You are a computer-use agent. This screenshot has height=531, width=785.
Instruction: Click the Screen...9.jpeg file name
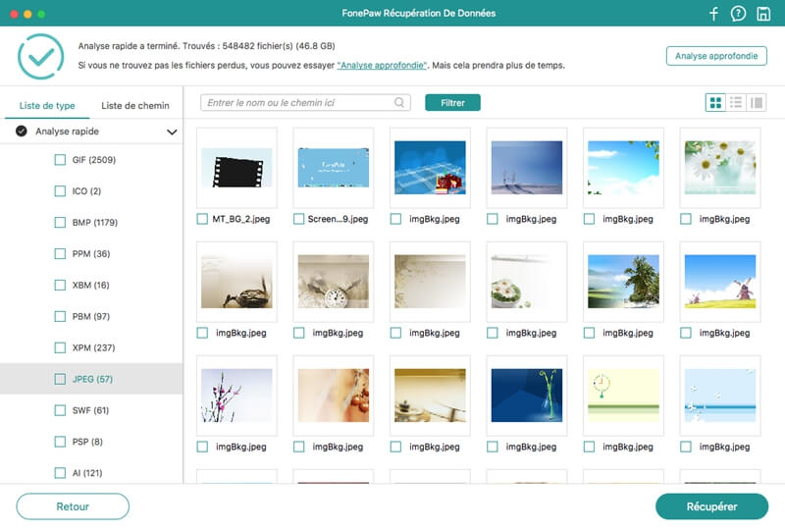coord(338,219)
